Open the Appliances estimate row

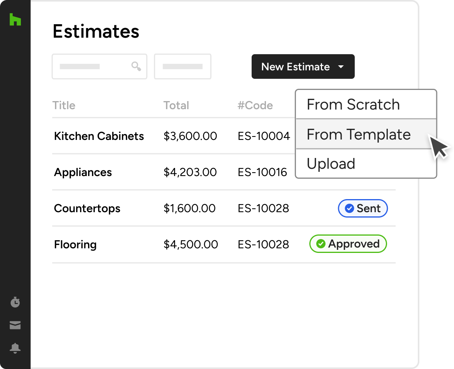pyautogui.click(x=83, y=172)
